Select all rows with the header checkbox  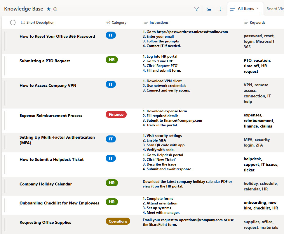point(13,22)
